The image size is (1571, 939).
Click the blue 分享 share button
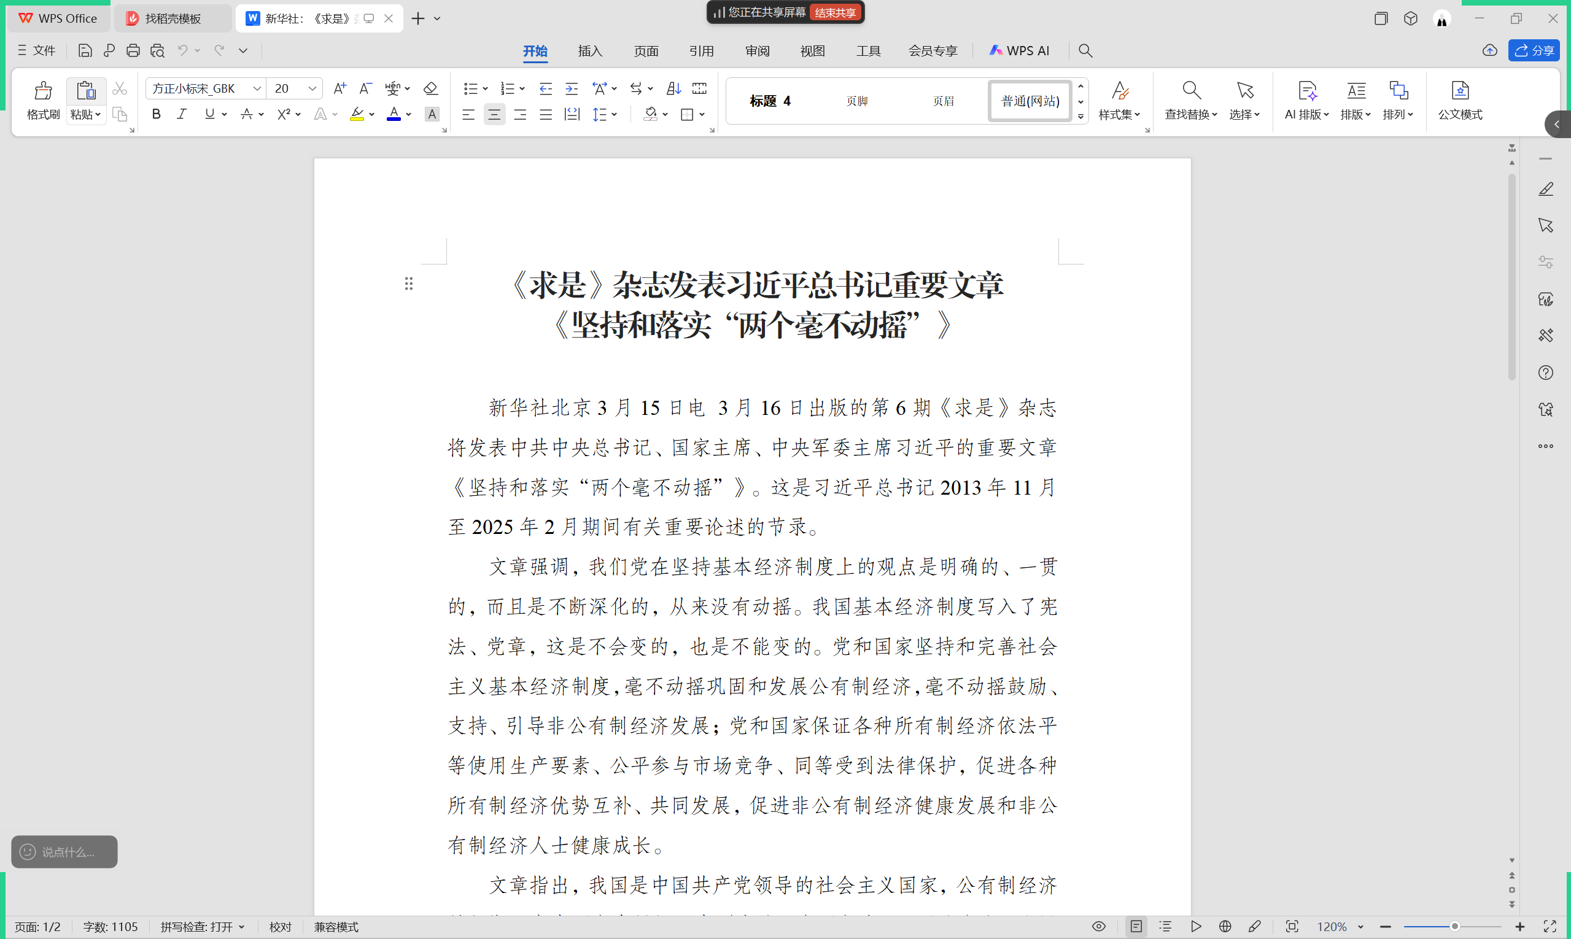[1534, 50]
